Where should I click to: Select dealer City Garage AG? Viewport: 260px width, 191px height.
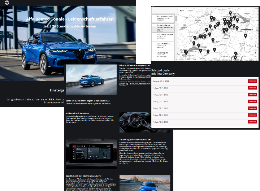click(x=163, y=55)
